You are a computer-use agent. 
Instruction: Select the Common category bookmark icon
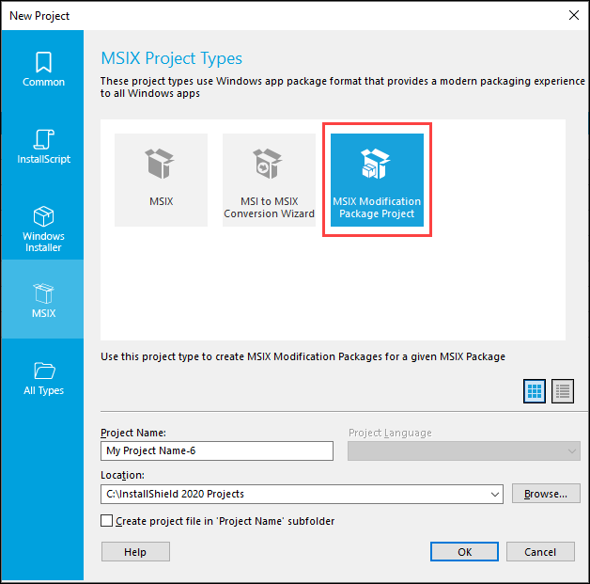coord(42,63)
